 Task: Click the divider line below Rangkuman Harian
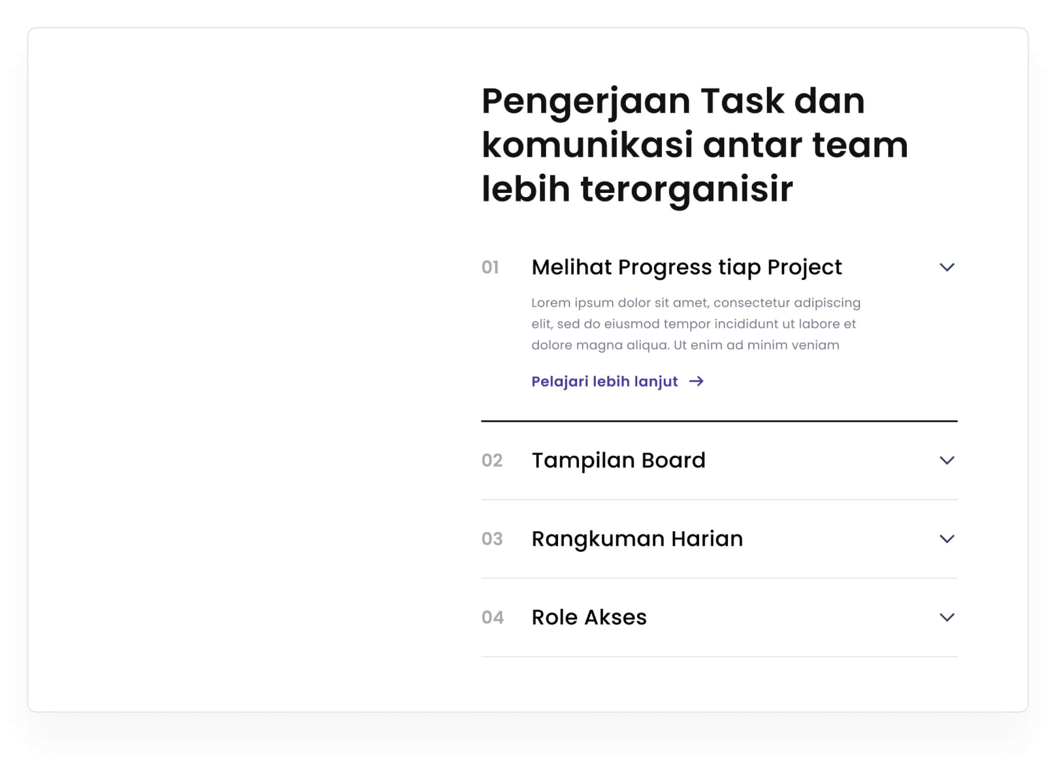(719, 578)
